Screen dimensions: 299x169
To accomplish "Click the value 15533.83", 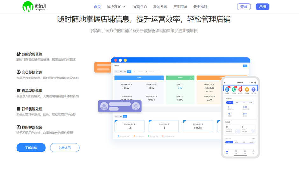I will pos(209,88).
